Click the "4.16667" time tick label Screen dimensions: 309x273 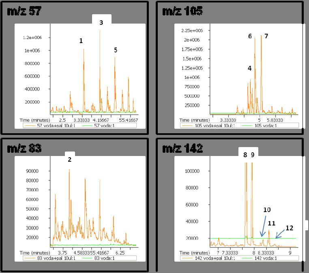tap(101, 120)
